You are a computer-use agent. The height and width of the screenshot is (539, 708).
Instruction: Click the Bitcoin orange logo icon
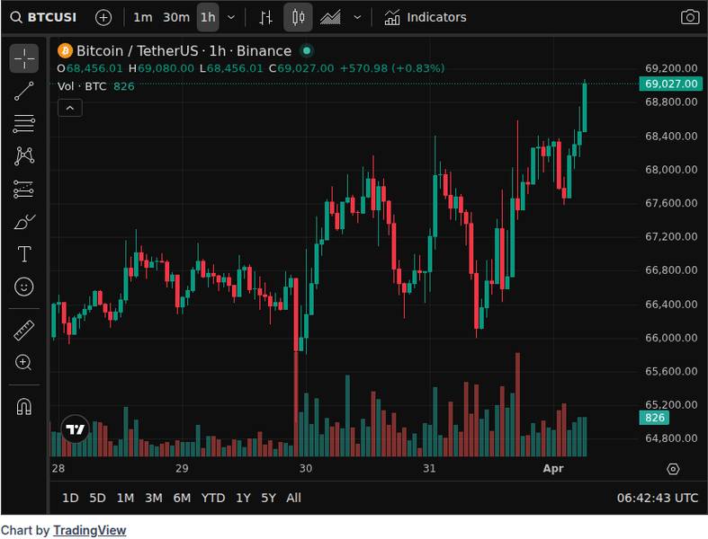(x=65, y=51)
